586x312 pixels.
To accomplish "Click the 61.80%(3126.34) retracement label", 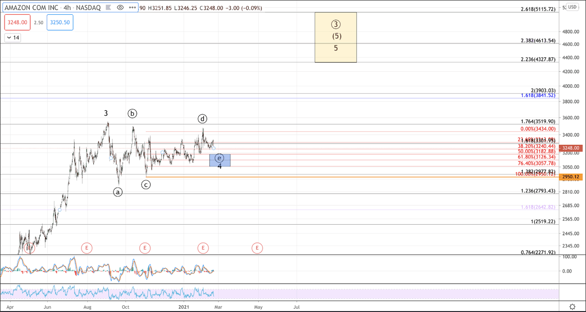I will [x=536, y=157].
